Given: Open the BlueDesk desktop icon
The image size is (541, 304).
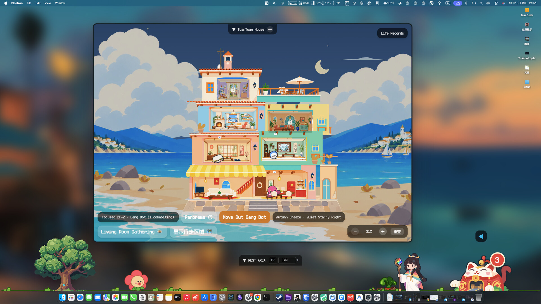Looking at the screenshot, I should coord(527,12).
